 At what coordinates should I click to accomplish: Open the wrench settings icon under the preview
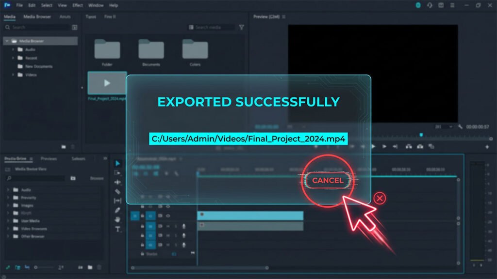click(x=460, y=127)
